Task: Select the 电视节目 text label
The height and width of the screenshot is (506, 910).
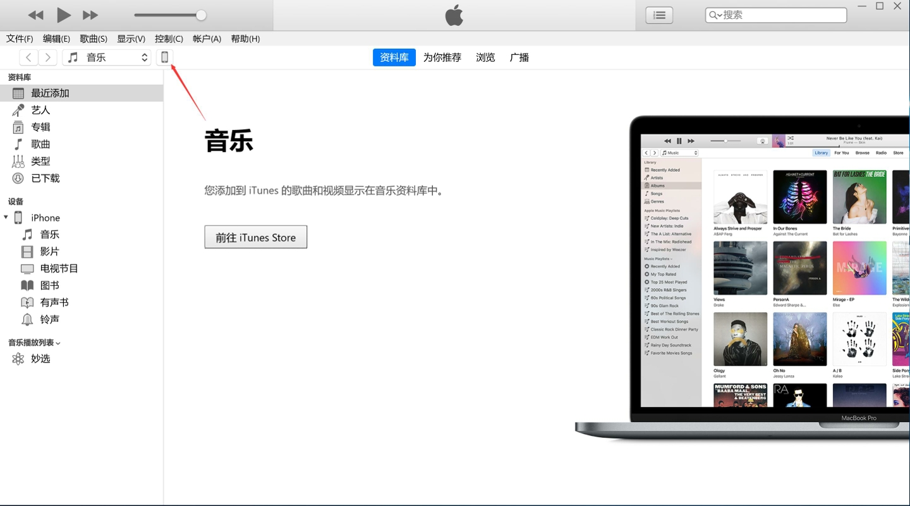Action: [59, 268]
